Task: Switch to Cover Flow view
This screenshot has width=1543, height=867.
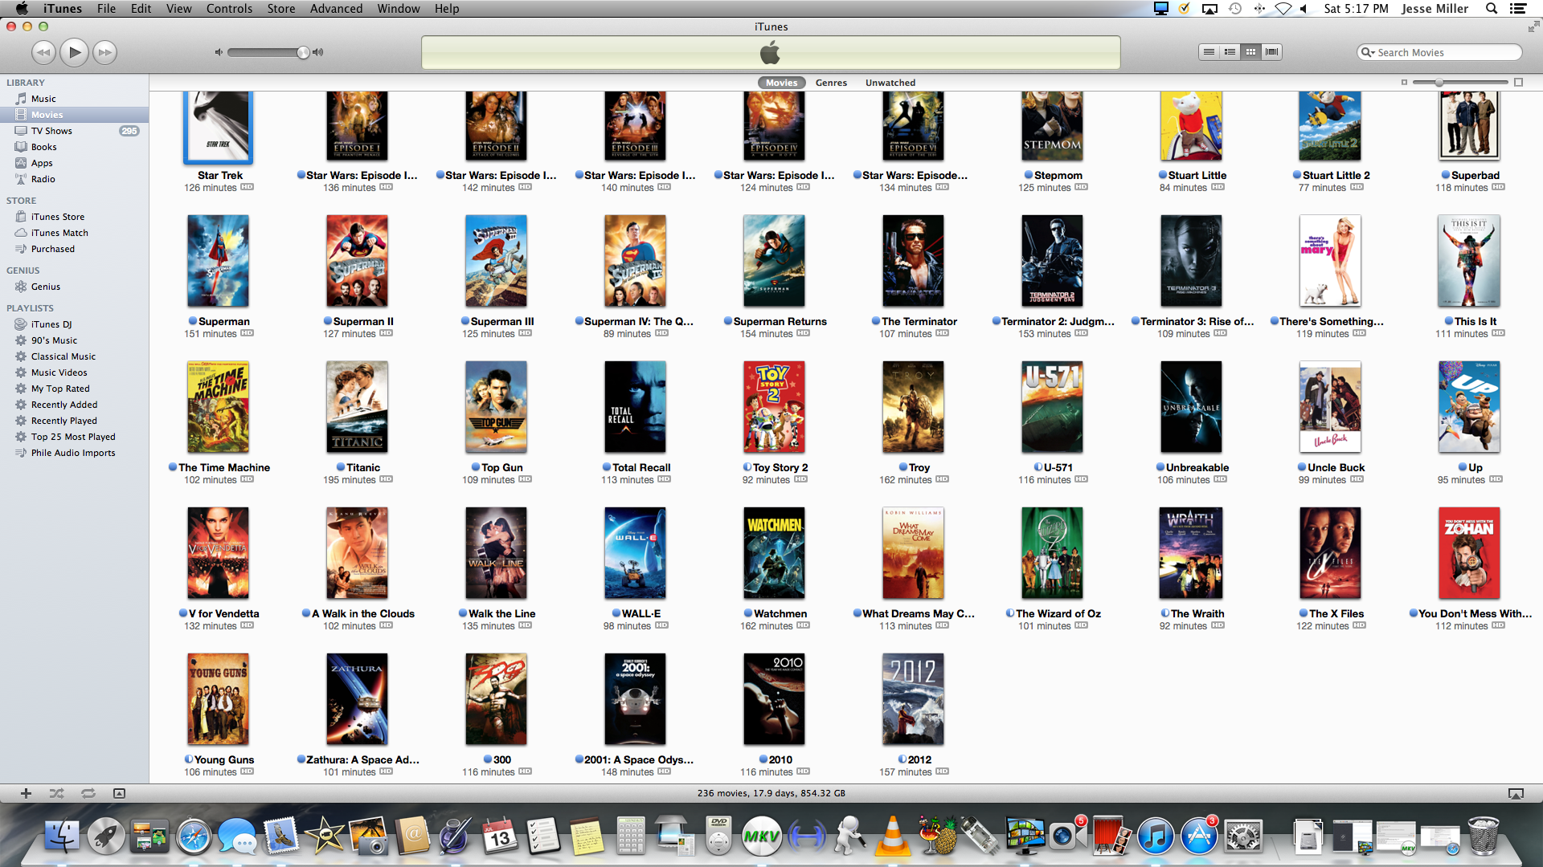Action: (x=1271, y=52)
